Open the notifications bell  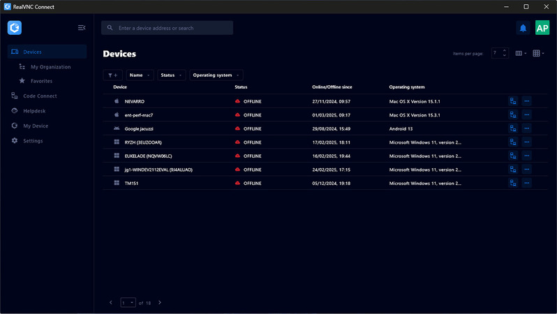(523, 28)
